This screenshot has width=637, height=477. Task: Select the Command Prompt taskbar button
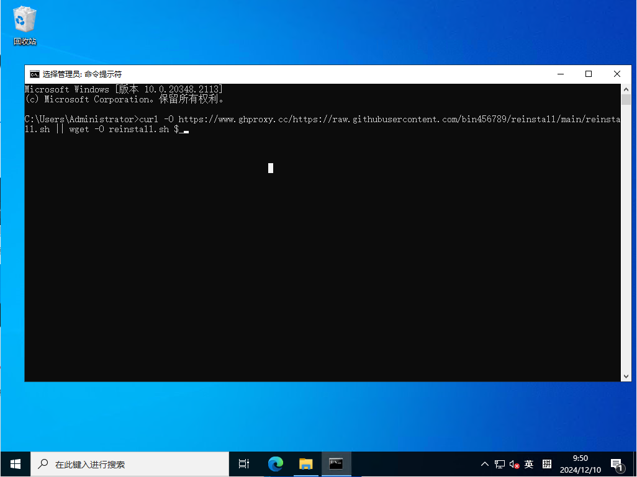[x=335, y=463]
